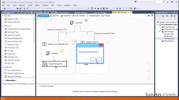This screenshot has height=100, width=179.
Task: Open the DEBUG menu
Action: 37,5
